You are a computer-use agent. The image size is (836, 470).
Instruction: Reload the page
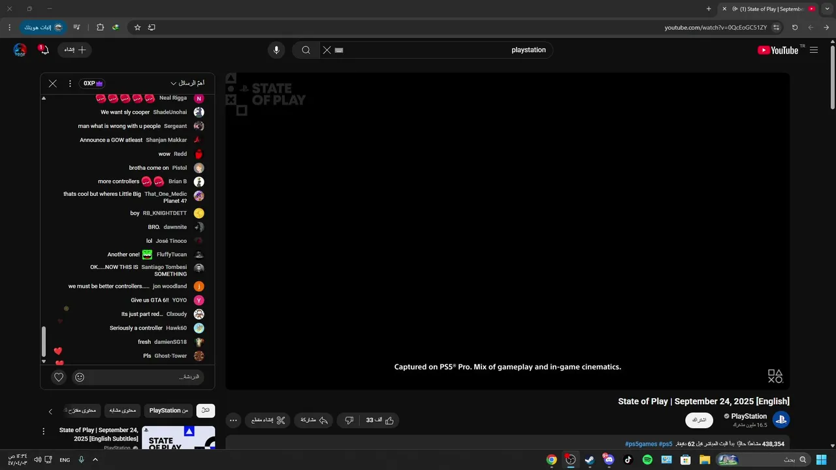pyautogui.click(x=795, y=27)
